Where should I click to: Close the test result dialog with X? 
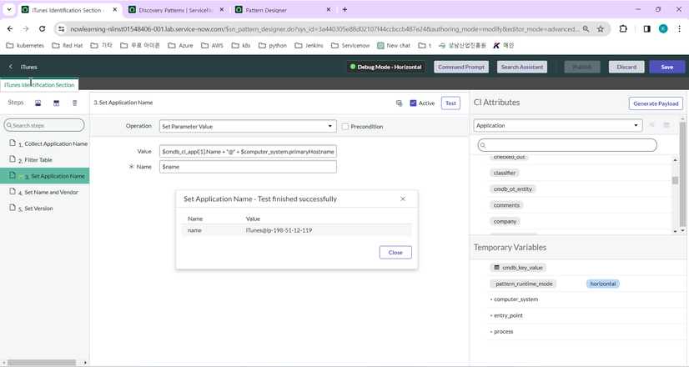403,199
